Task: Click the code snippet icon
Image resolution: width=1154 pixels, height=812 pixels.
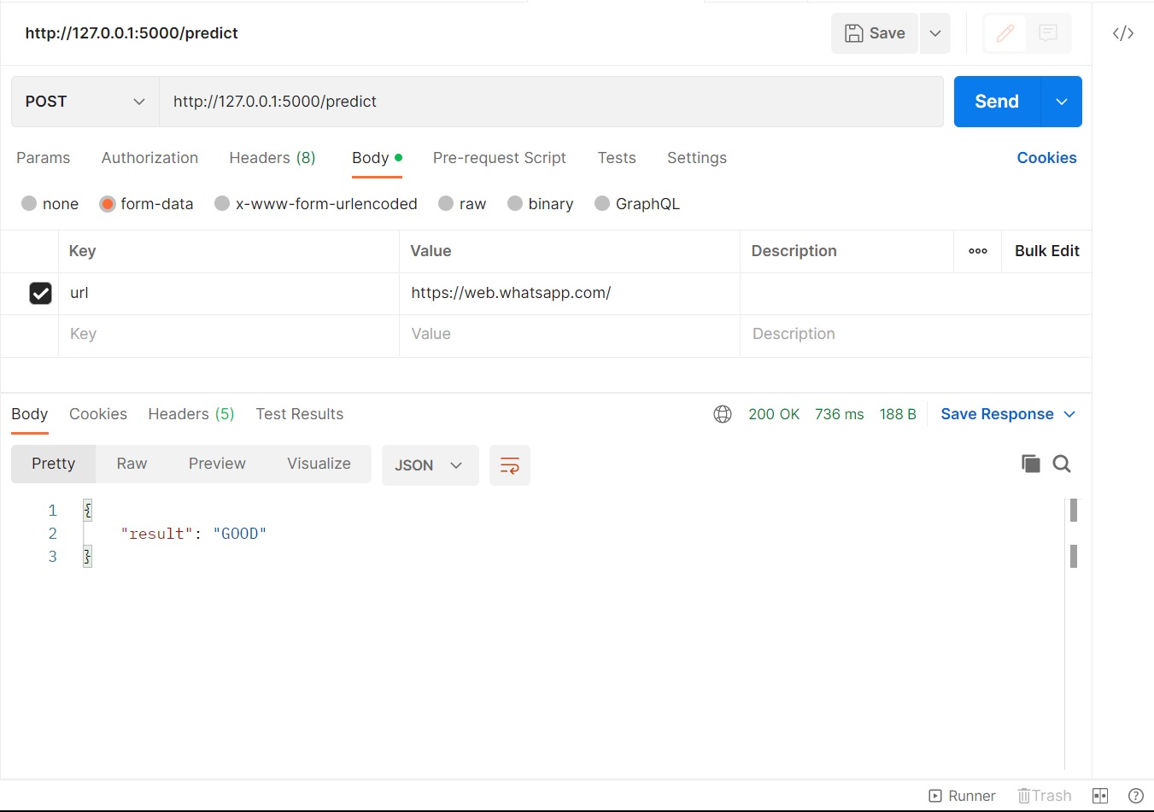Action: click(1122, 33)
